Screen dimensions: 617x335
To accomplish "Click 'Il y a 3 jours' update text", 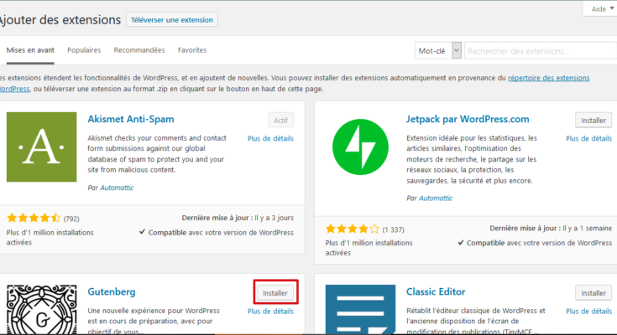I will coord(274,218).
